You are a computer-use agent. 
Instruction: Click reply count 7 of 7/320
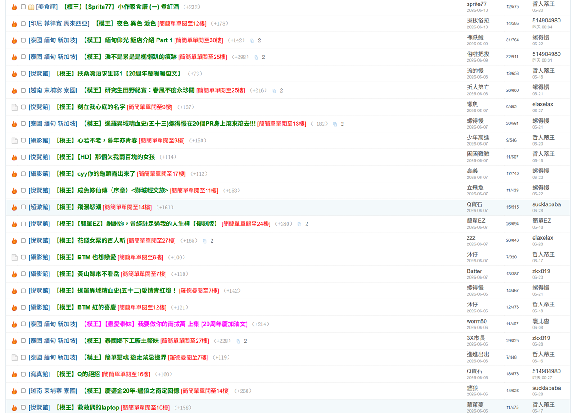pos(507,257)
